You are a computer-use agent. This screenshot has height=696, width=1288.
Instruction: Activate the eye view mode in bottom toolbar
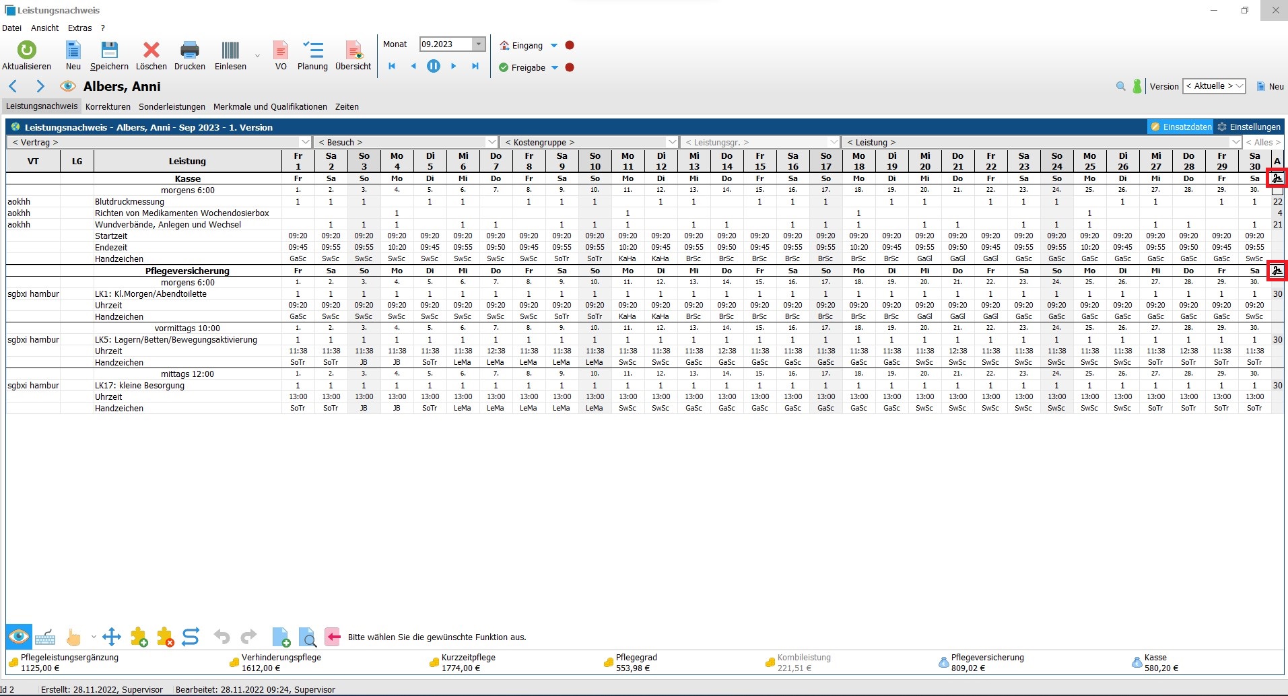[19, 636]
